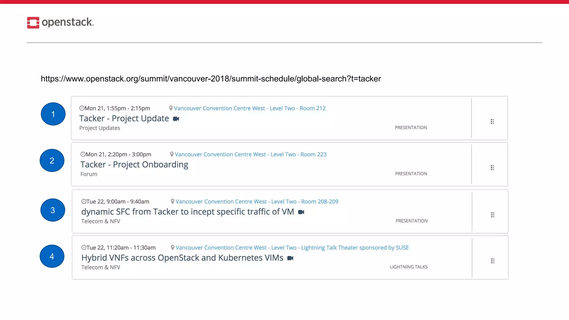Viewport: 569px width, 320px height.
Task: Click video camera icon beside Tacker Project Update
Action: pos(176,119)
